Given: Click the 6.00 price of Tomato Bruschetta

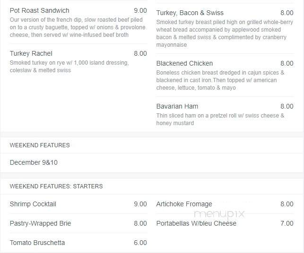Looking at the screenshot, I should (x=140, y=243).
